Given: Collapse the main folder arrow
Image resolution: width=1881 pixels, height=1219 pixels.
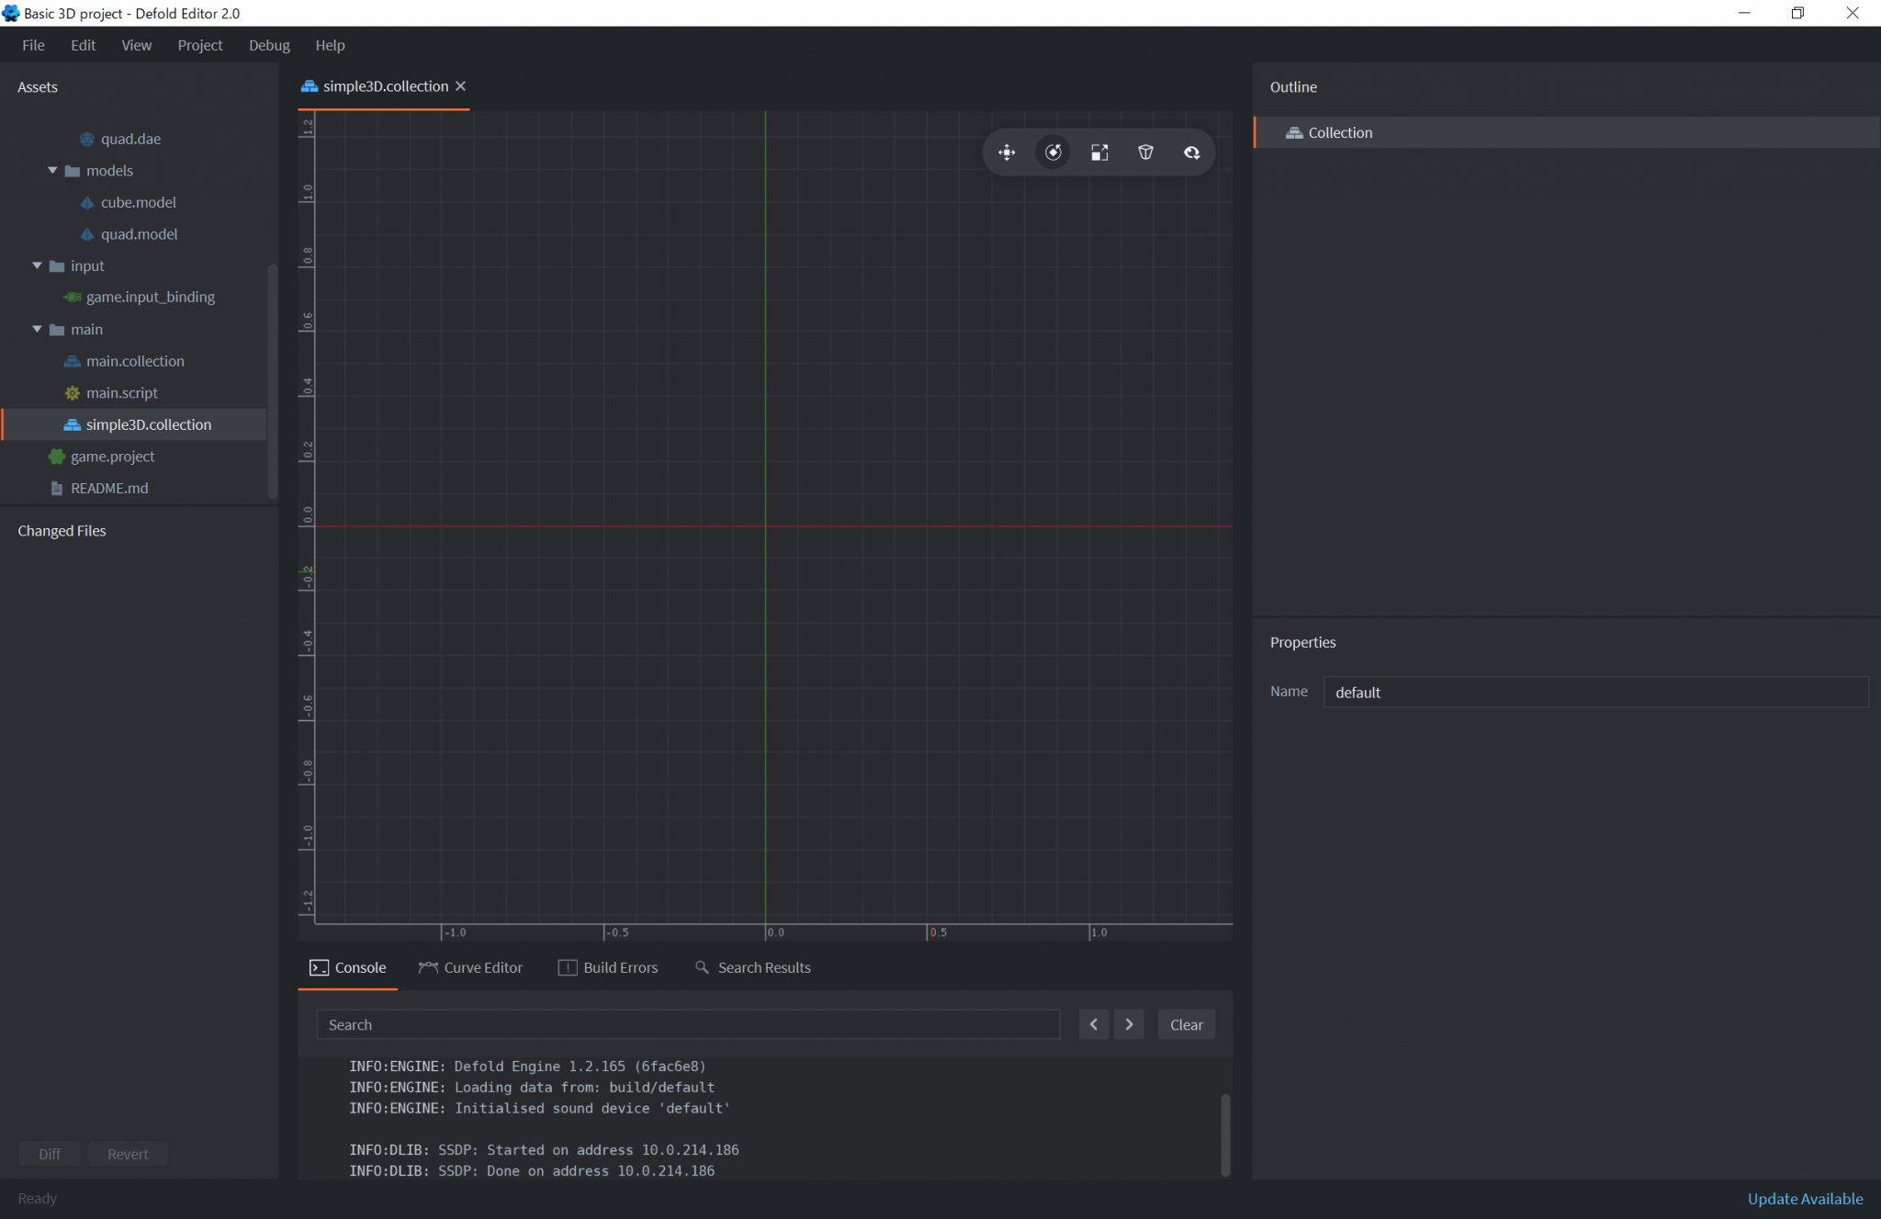Looking at the screenshot, I should tap(38, 330).
